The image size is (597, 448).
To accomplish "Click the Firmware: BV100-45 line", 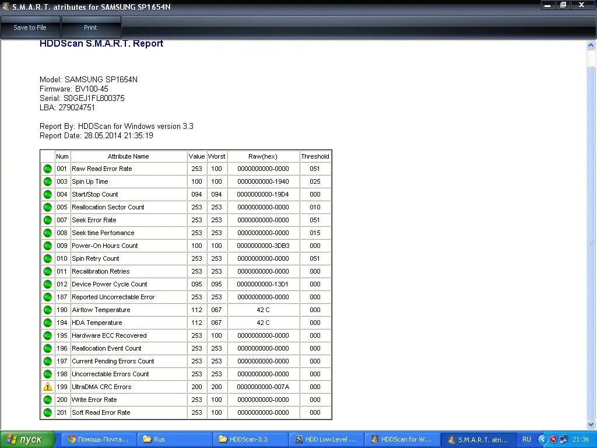I will click(x=74, y=89).
